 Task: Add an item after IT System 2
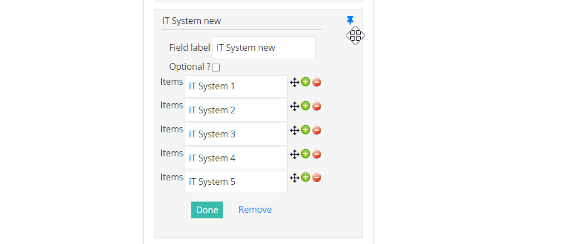pos(306,106)
